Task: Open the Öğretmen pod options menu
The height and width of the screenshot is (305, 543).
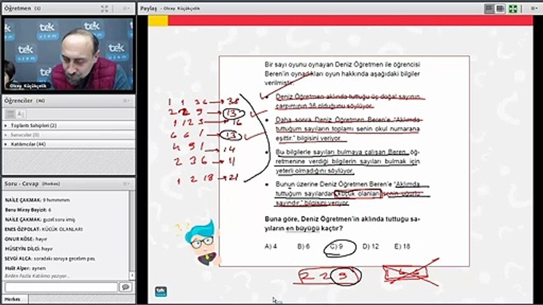Action: coord(126,8)
